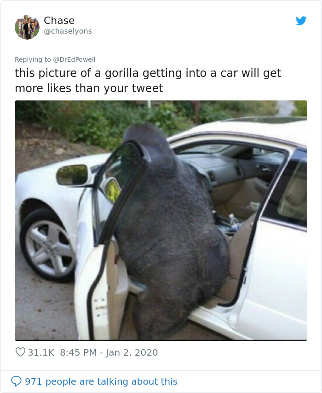
Task: Click the 'Replying to' label
Action: point(33,59)
